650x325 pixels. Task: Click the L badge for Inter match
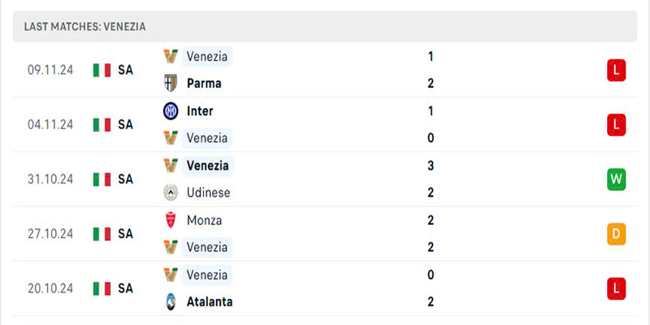click(616, 125)
